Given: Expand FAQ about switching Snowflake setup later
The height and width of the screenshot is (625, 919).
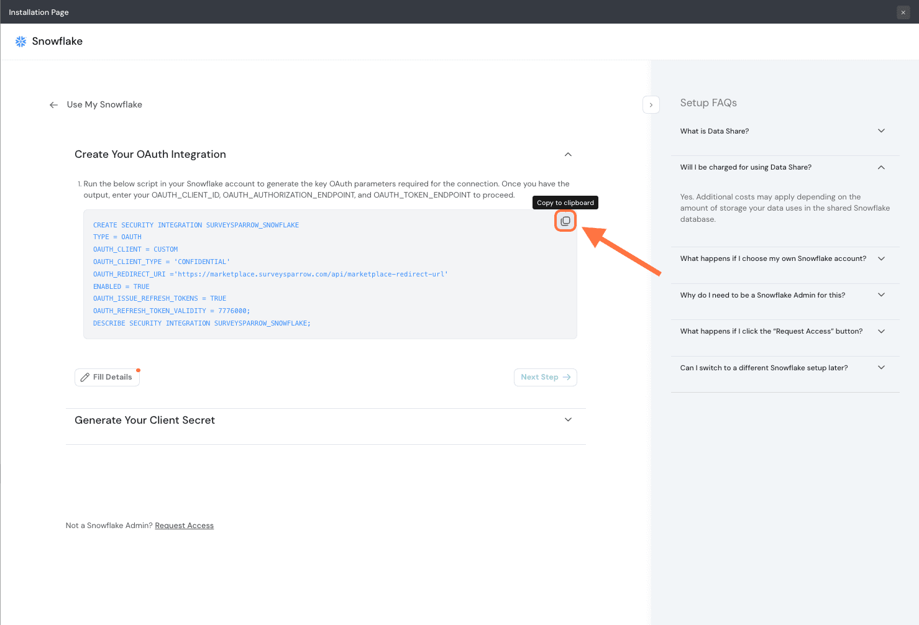Looking at the screenshot, I should tap(880, 368).
